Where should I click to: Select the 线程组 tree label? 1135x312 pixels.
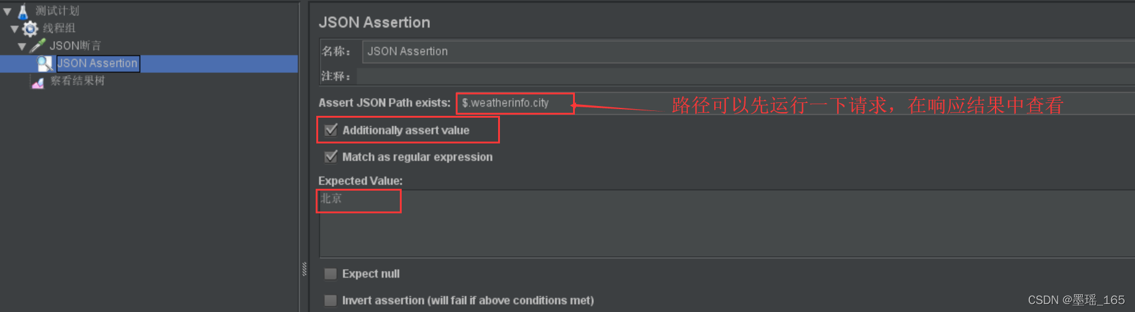59,28
